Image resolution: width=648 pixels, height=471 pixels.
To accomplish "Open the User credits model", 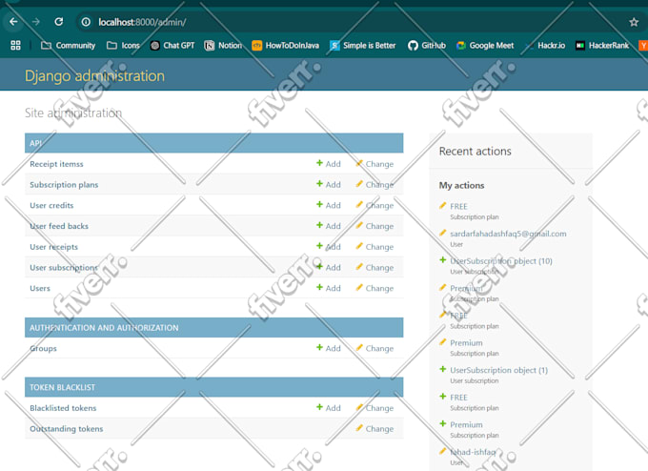I will pyautogui.click(x=51, y=205).
